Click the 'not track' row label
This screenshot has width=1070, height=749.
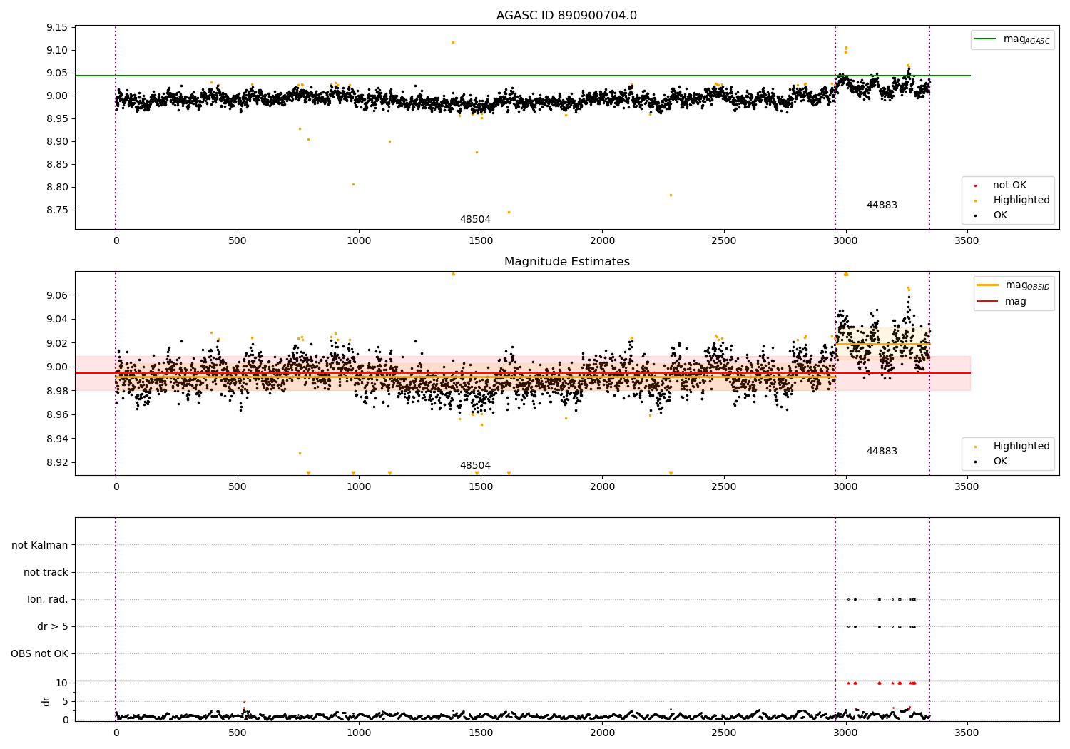(46, 573)
